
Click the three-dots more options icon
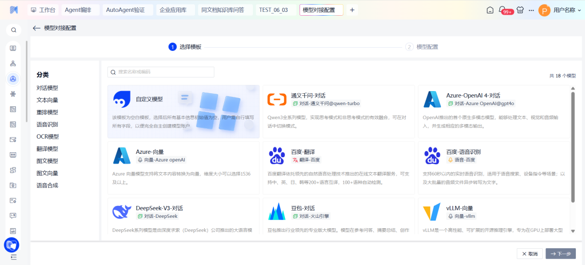[531, 10]
